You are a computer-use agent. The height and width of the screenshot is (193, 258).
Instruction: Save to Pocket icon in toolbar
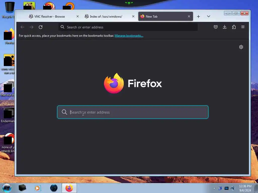216,27
